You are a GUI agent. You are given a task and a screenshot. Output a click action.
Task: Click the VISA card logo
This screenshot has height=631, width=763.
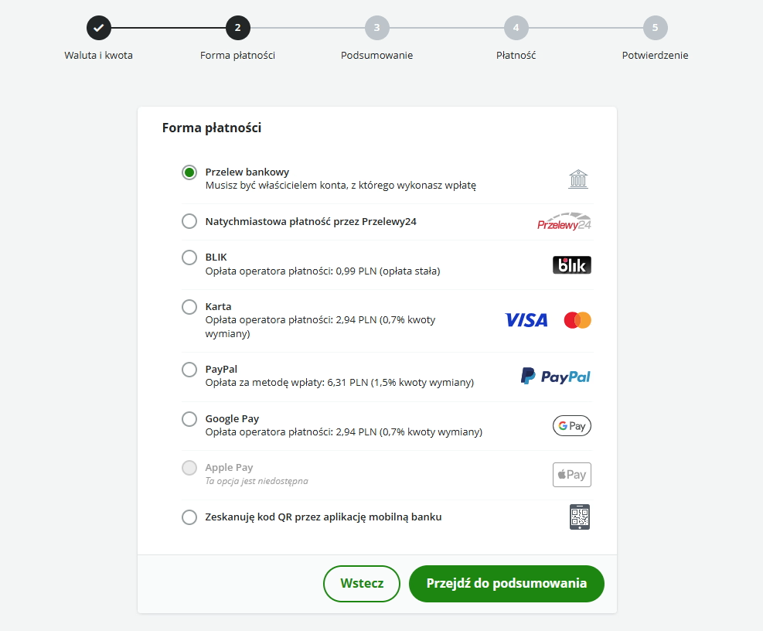tap(526, 320)
